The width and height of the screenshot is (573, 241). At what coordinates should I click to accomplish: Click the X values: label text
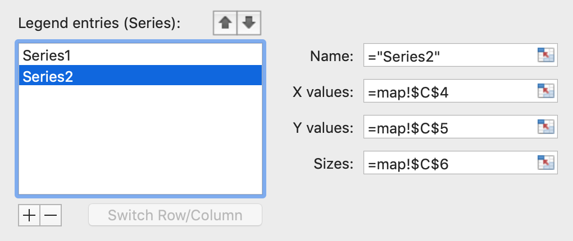tap(323, 92)
